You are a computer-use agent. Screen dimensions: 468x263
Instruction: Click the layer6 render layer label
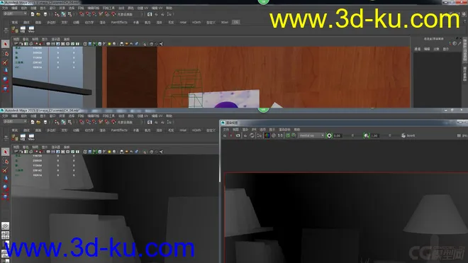click(411, 135)
